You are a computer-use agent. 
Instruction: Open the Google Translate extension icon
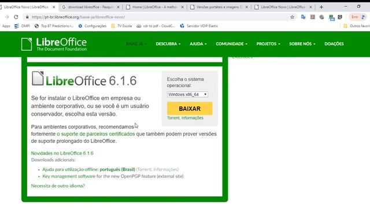303,17
